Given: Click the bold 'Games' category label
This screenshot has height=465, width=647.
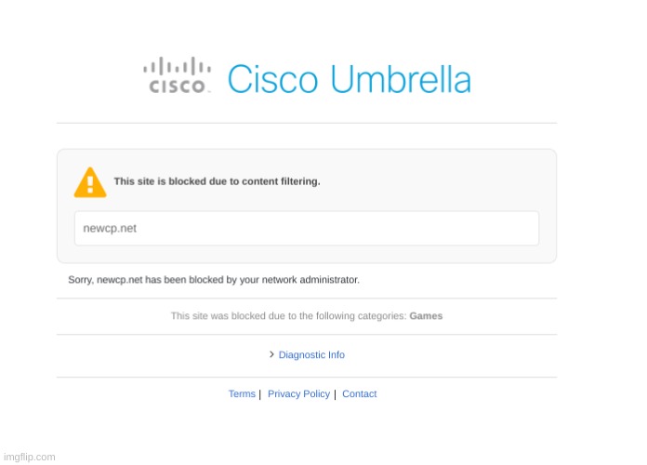Looking at the screenshot, I should click(x=426, y=316).
